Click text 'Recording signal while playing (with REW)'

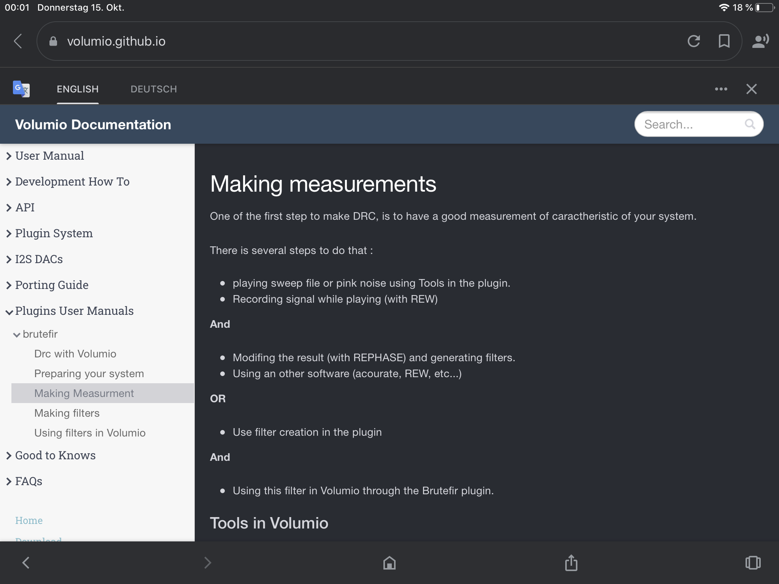335,299
